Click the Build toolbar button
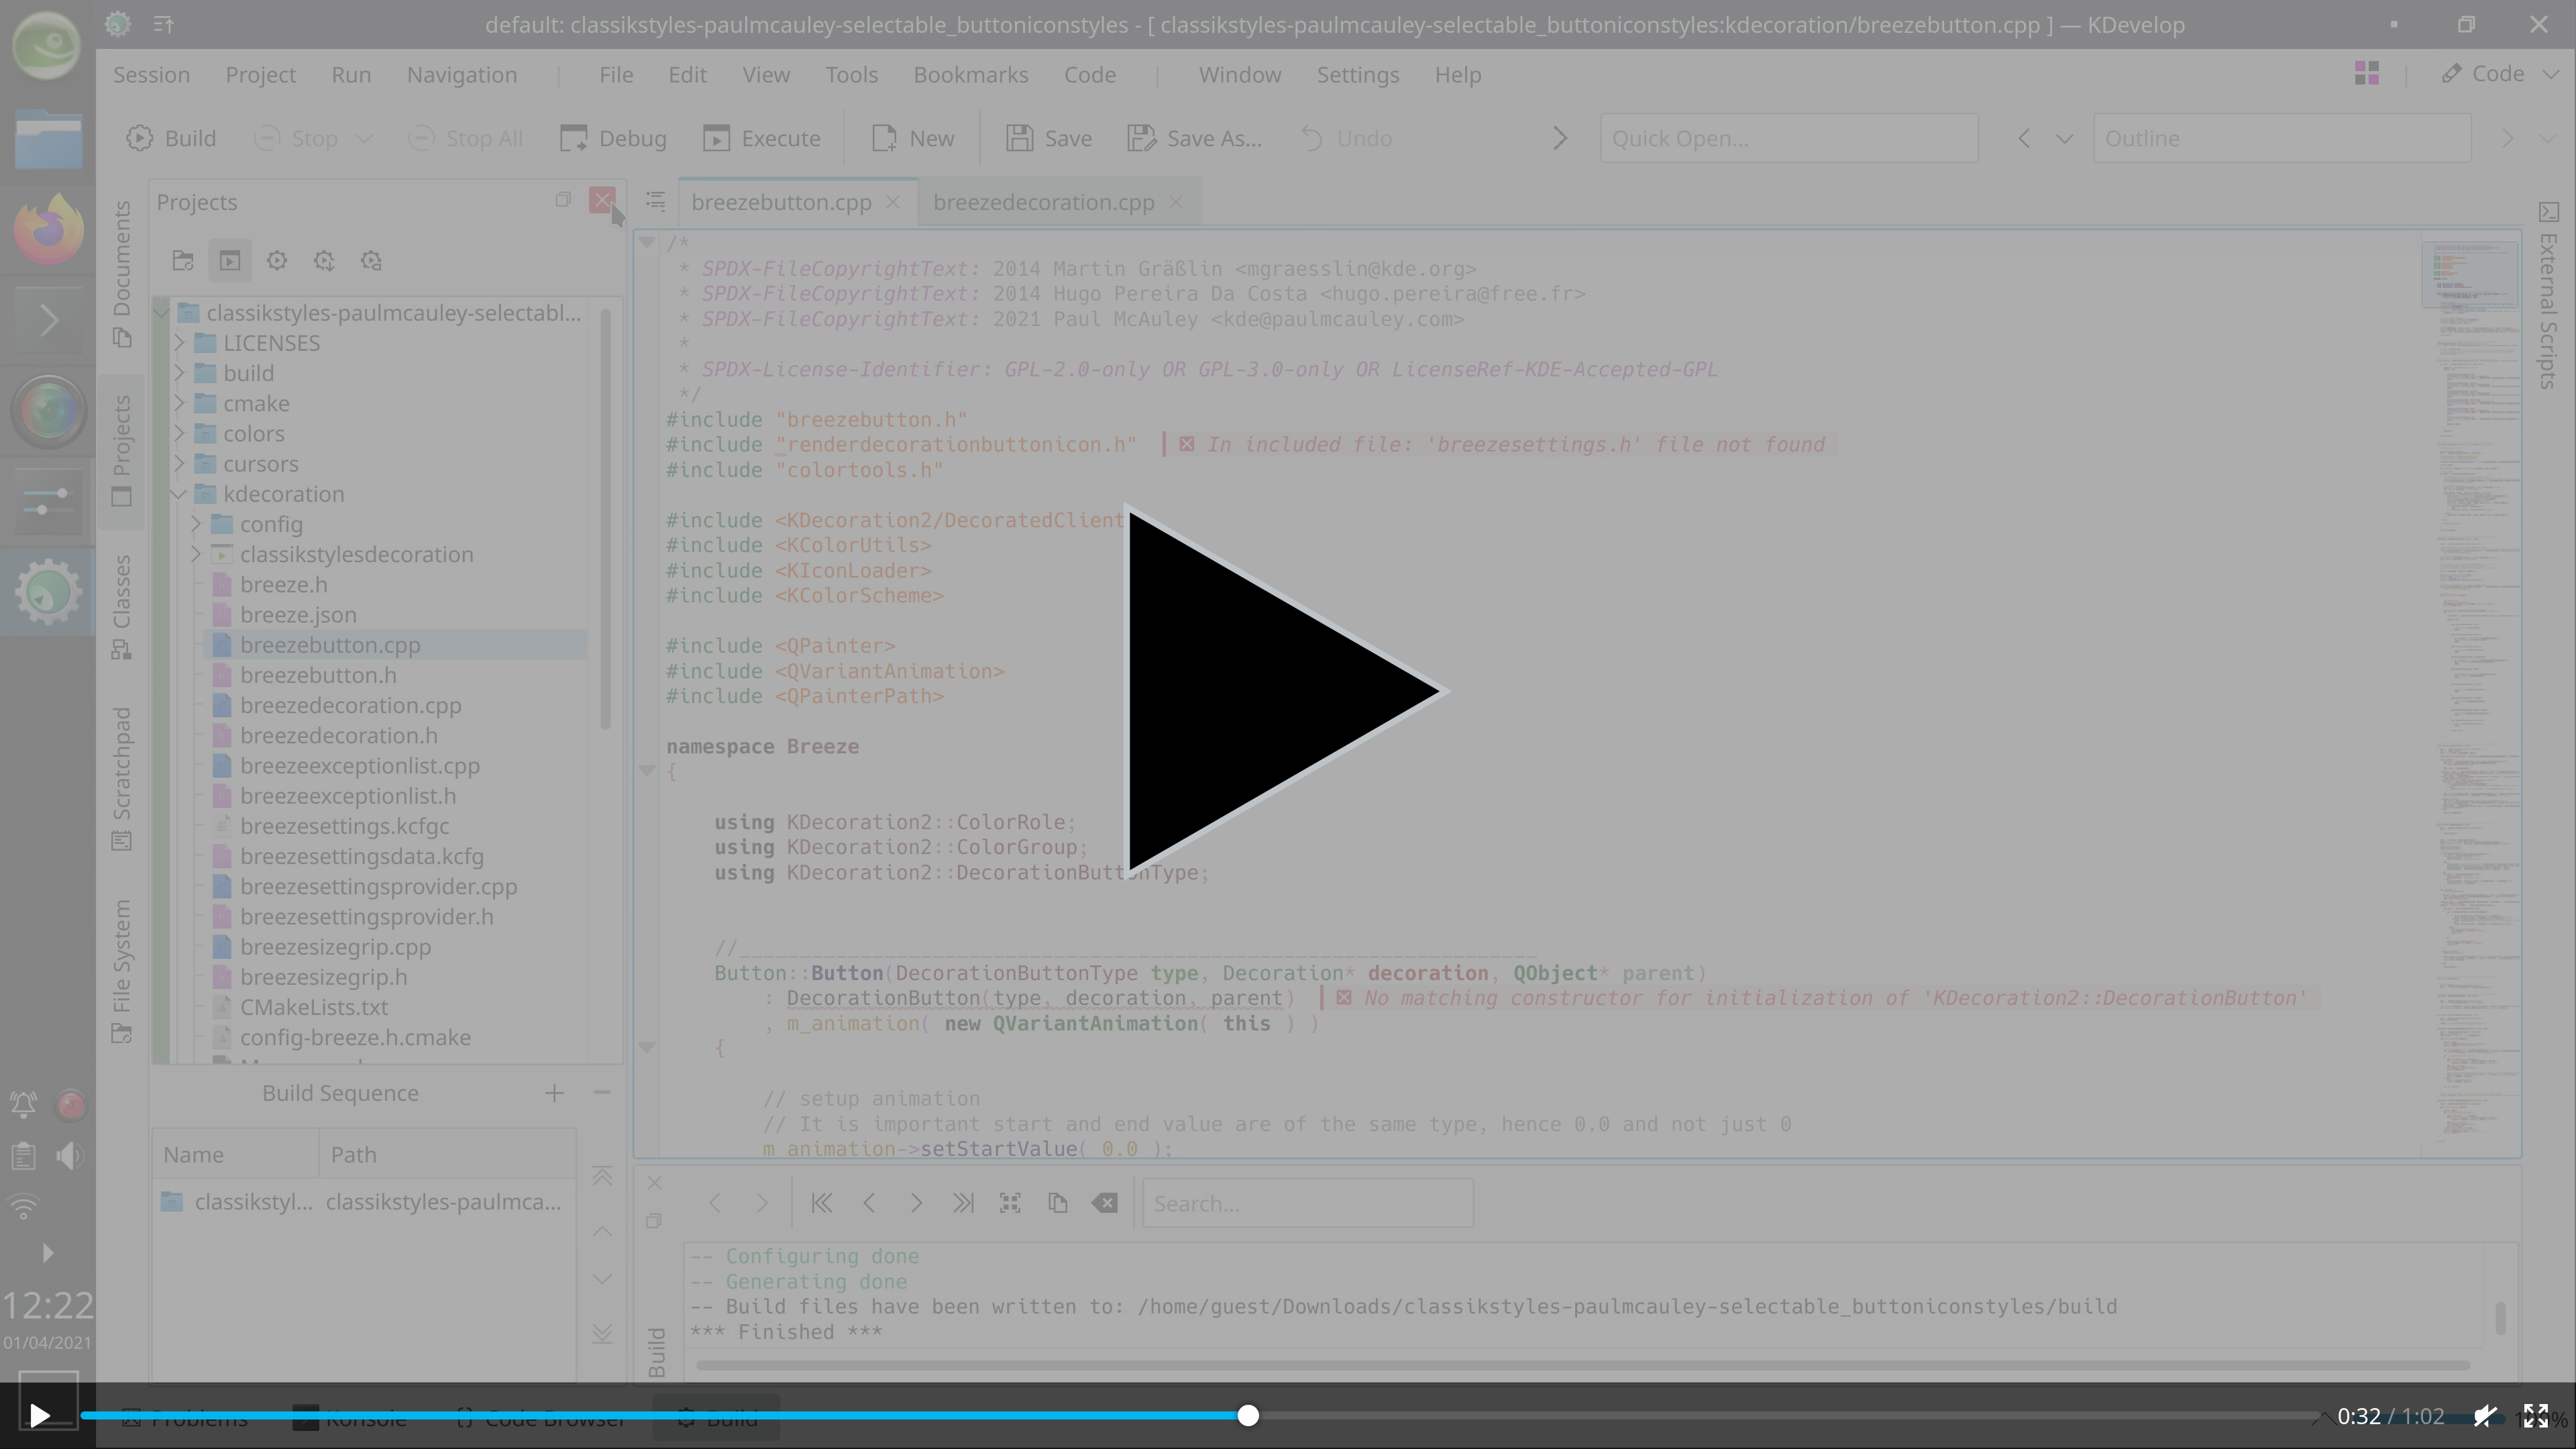This screenshot has width=2576, height=1449. (171, 138)
